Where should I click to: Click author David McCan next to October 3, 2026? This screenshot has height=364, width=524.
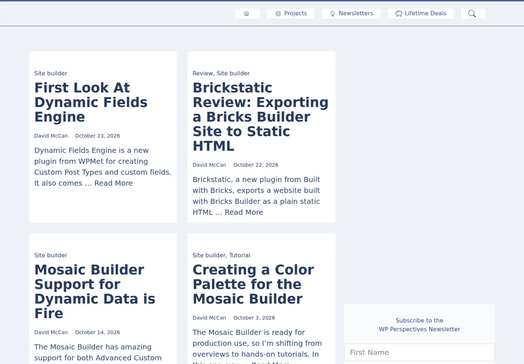[209, 318]
